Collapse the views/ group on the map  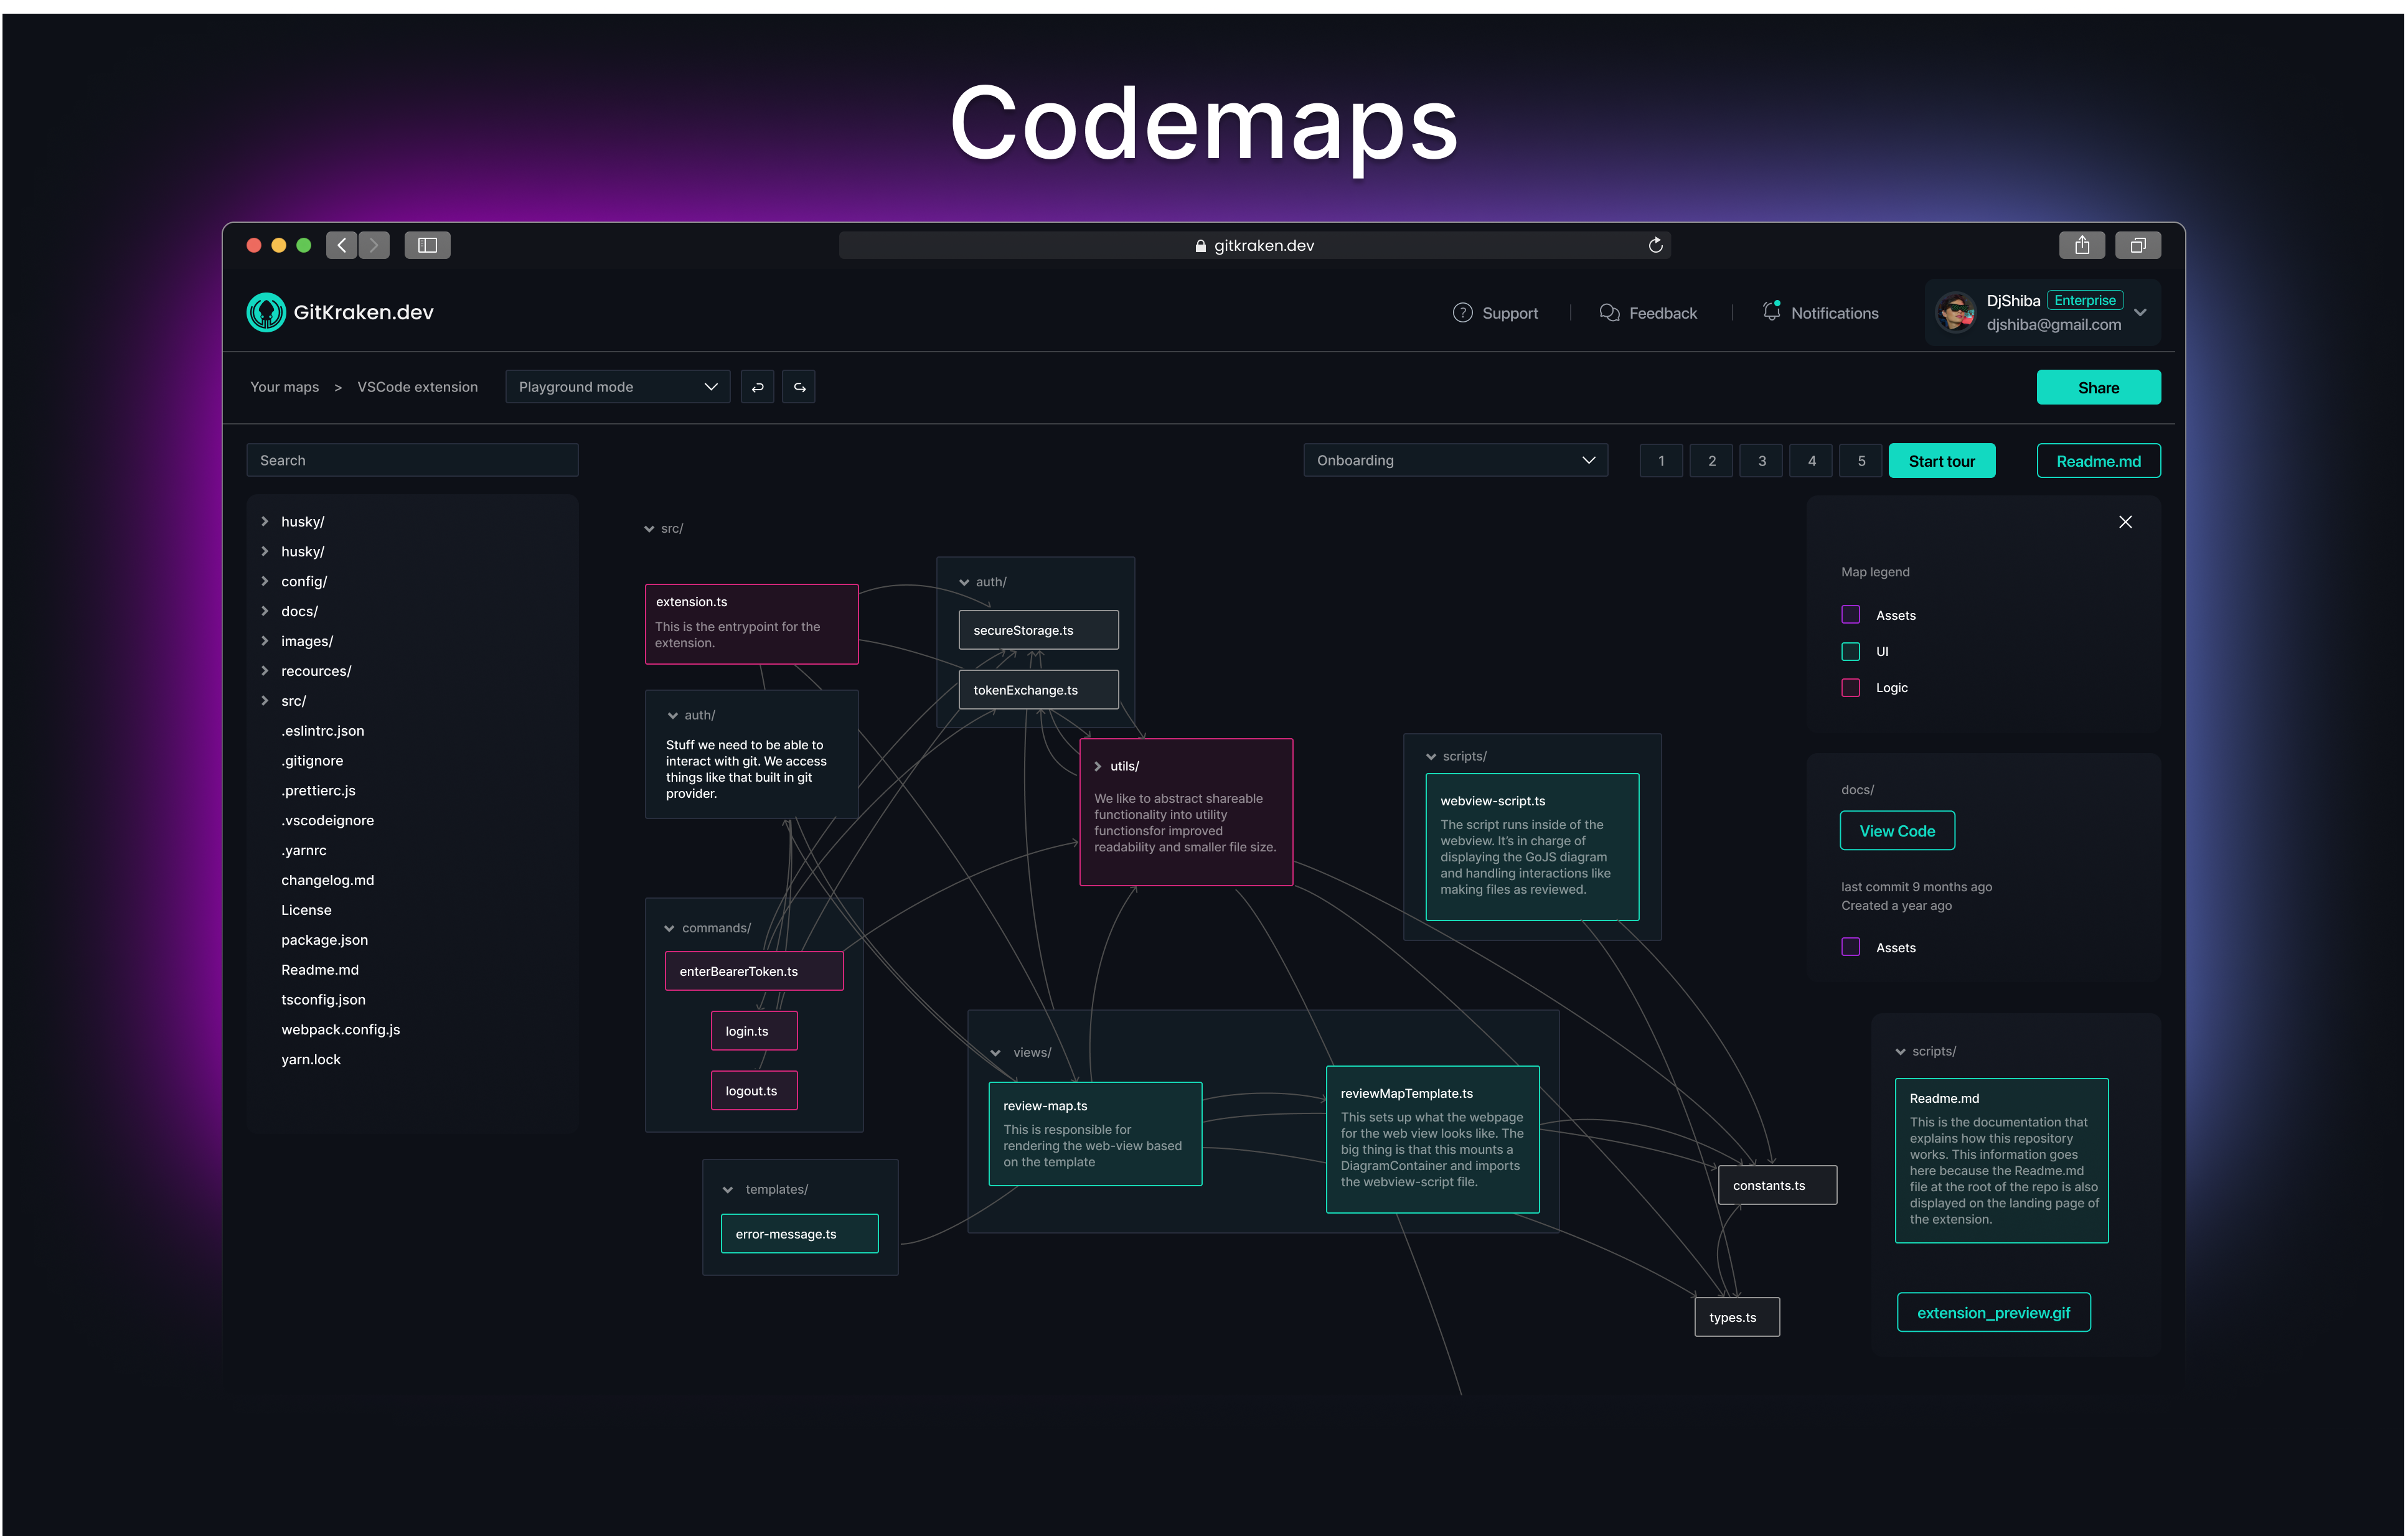(x=995, y=1053)
